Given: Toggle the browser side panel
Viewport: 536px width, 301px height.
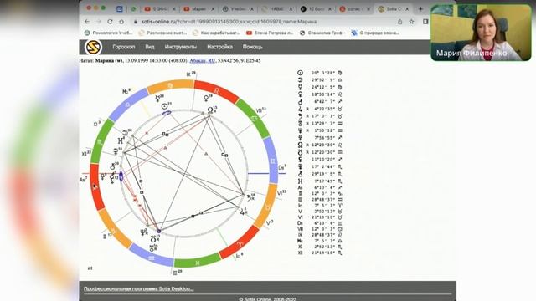Looking at the screenshot, I should click(425, 22).
